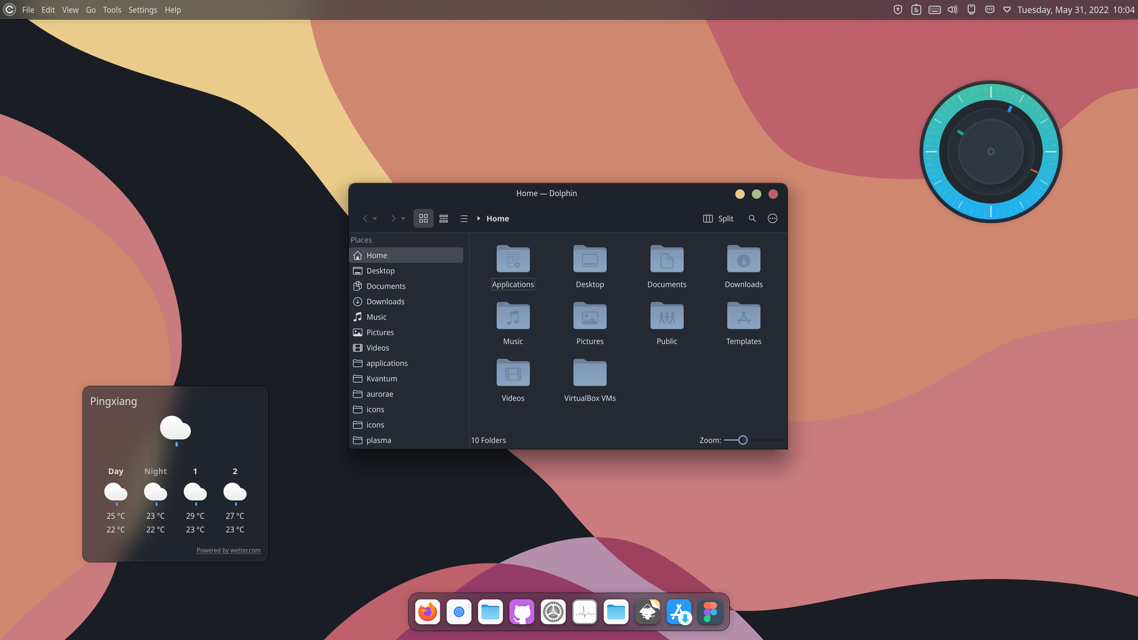Open the Edit menu
Image resolution: width=1138 pixels, height=640 pixels.
tap(48, 10)
